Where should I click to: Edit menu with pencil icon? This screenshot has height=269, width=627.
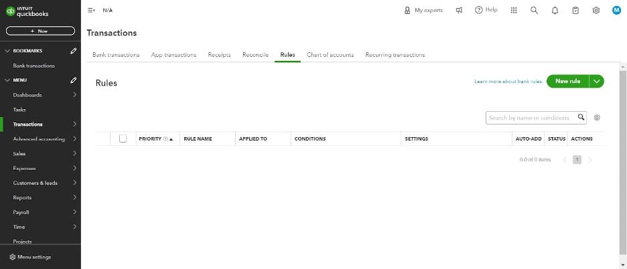(73, 80)
